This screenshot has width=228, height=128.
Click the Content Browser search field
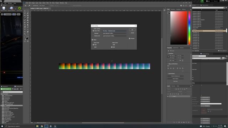[13, 92]
